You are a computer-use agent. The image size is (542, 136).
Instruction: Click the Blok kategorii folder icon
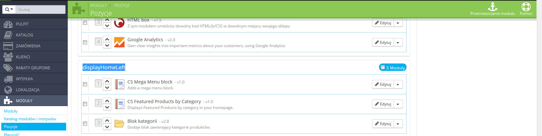[119, 123]
